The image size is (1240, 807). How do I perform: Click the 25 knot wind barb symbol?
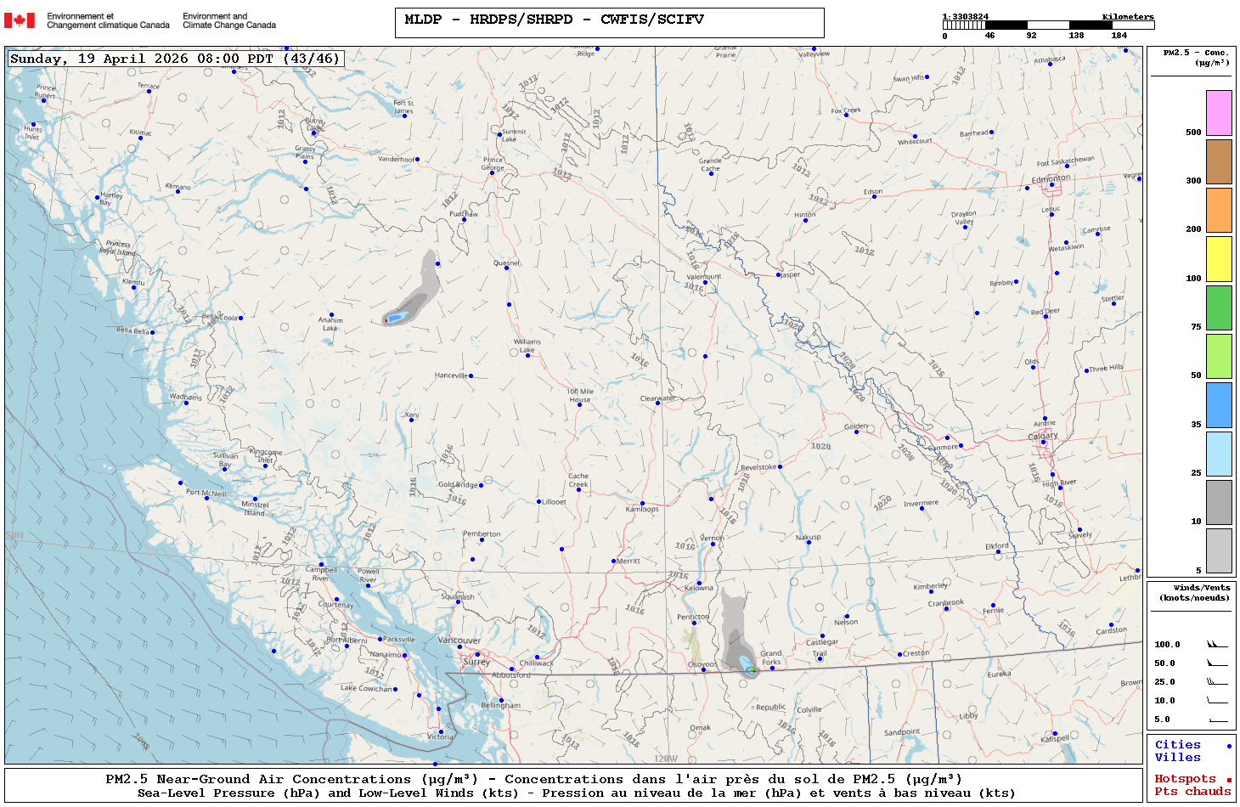[x=1217, y=682]
